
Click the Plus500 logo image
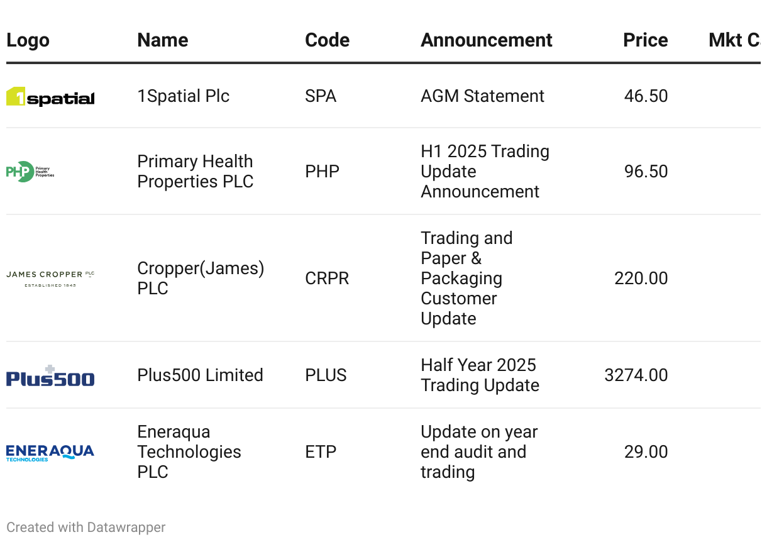pos(50,376)
